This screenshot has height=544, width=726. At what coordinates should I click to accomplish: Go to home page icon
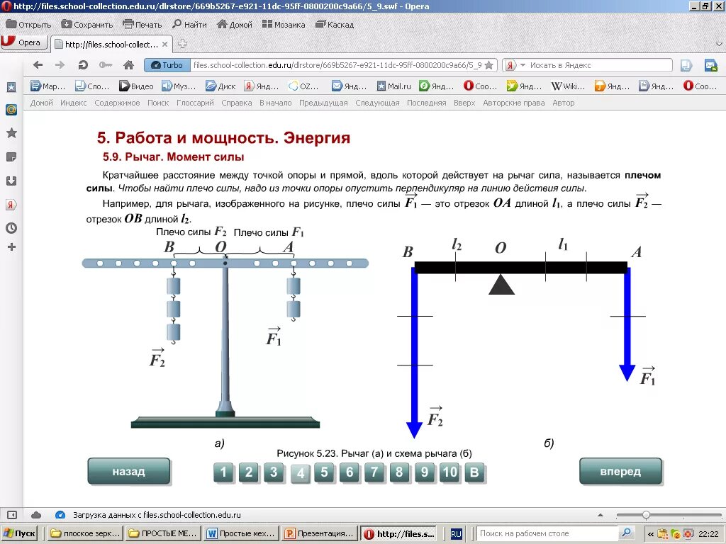pyautogui.click(x=129, y=65)
